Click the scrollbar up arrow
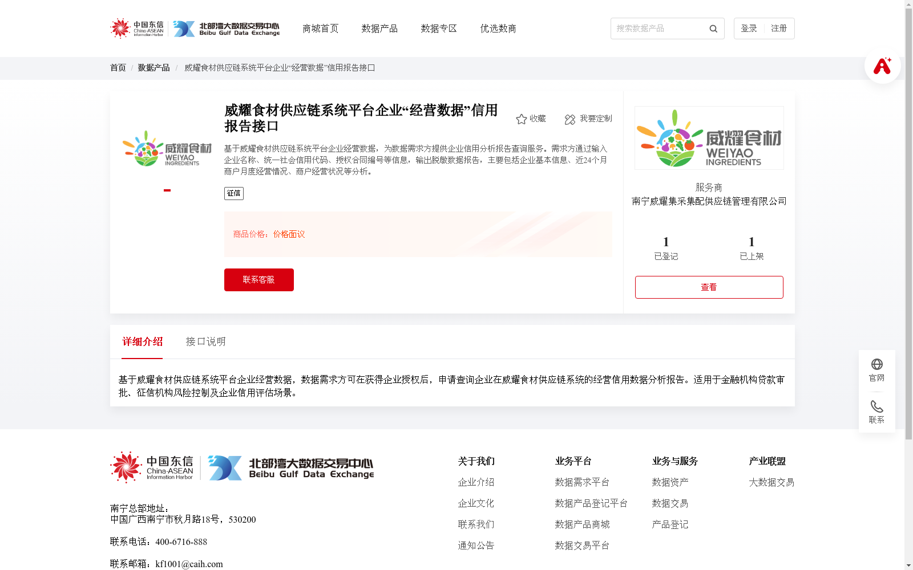The image size is (913, 570). click(x=908, y=4)
